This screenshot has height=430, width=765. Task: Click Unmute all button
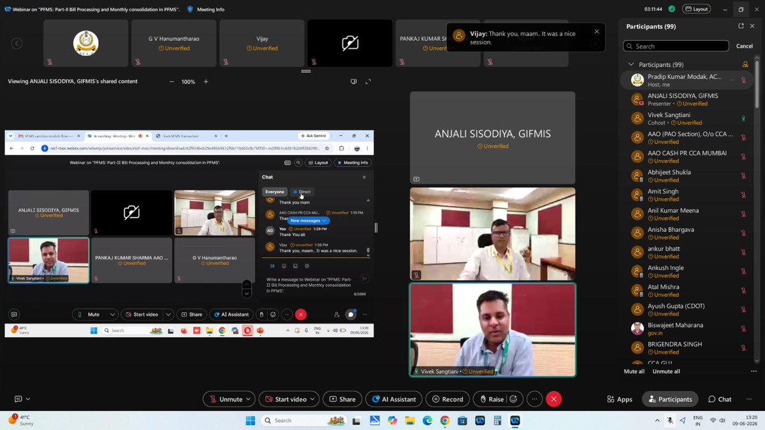coord(666,371)
